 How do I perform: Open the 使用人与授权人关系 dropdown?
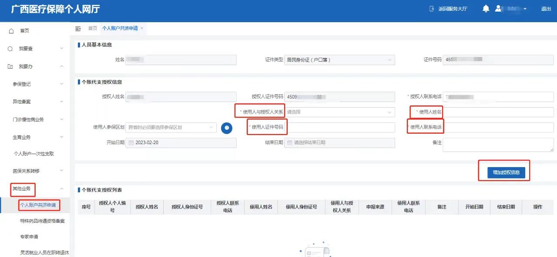[x=339, y=112]
